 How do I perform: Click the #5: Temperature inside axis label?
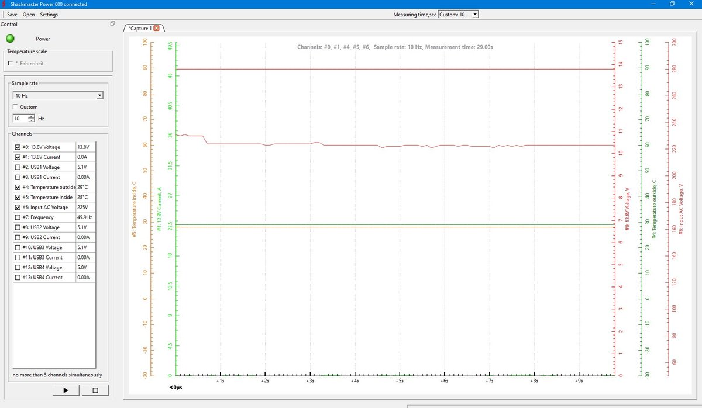(x=135, y=209)
